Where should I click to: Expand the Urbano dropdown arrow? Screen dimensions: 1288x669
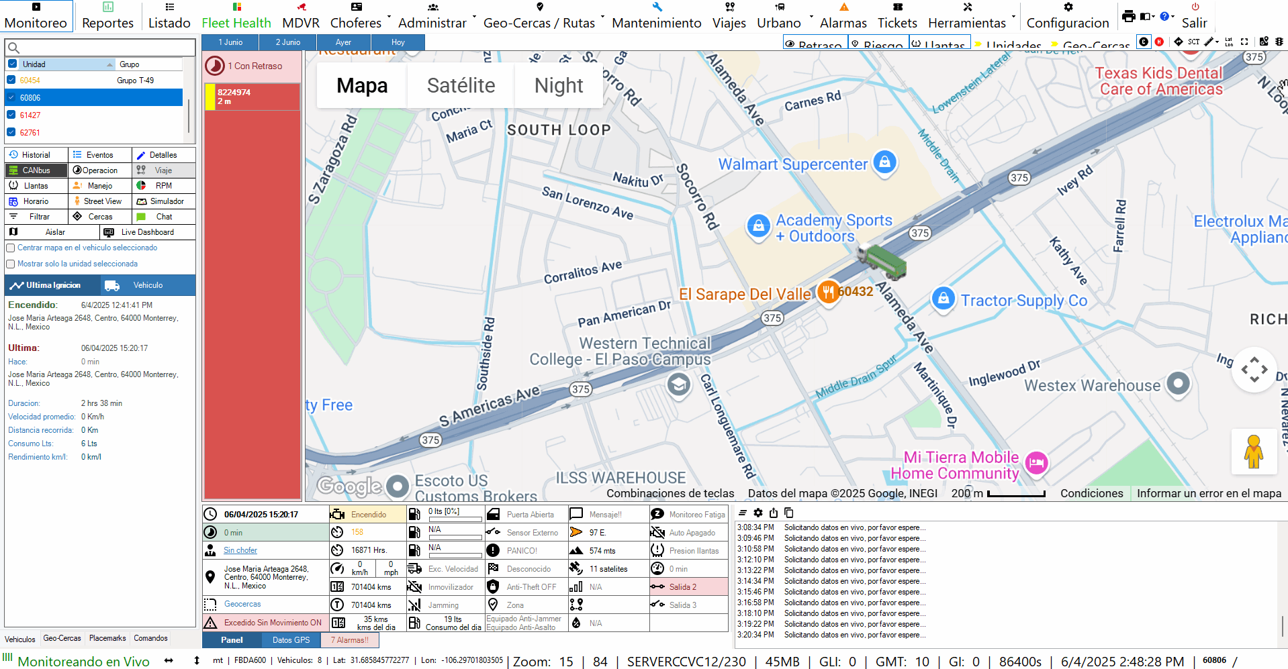point(811,16)
